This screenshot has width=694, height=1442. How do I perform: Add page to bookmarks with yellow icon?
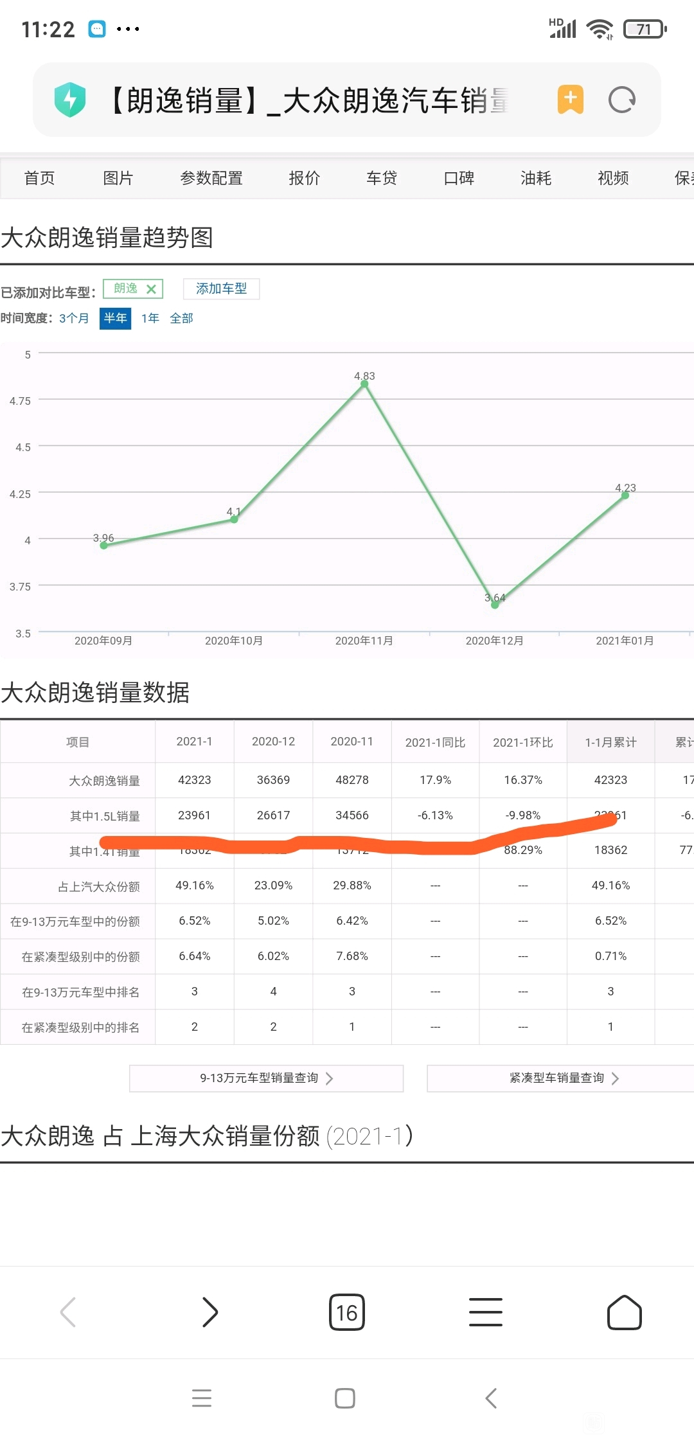click(571, 100)
